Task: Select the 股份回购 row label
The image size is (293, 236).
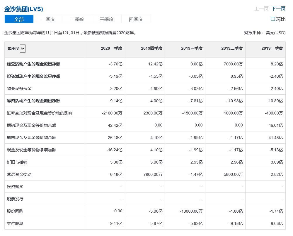Action: tap(15, 211)
